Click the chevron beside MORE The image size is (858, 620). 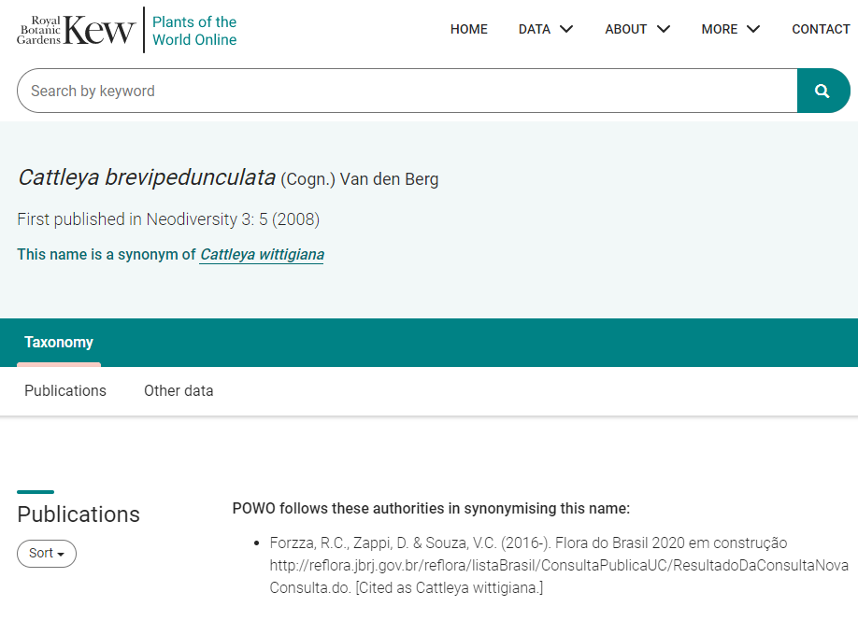pyautogui.click(x=753, y=29)
